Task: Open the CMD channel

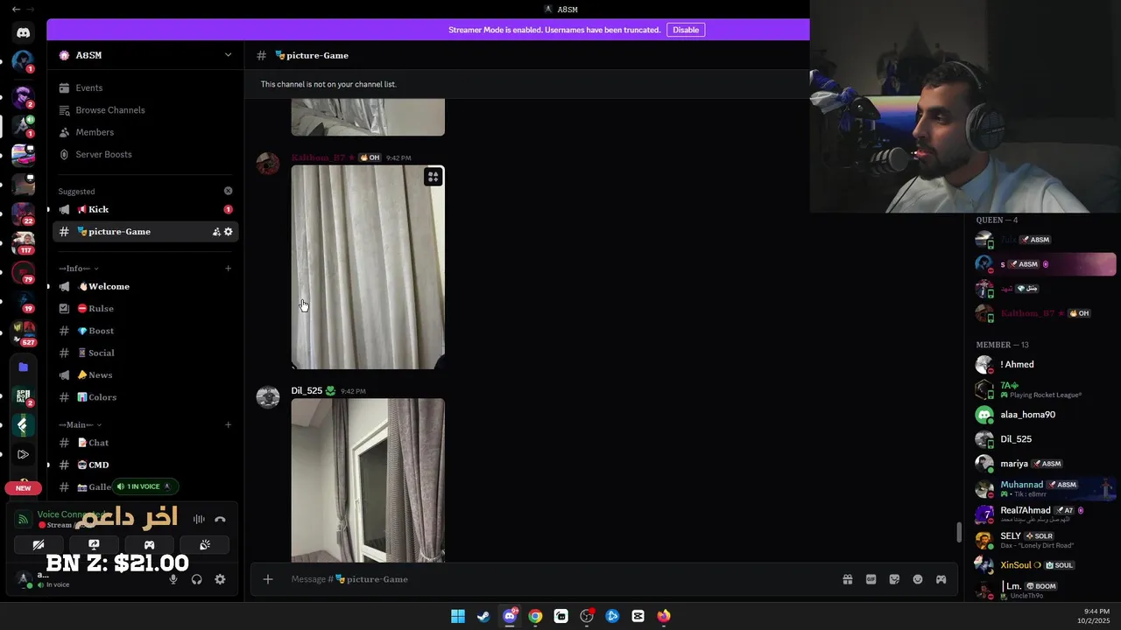Action: [145, 465]
